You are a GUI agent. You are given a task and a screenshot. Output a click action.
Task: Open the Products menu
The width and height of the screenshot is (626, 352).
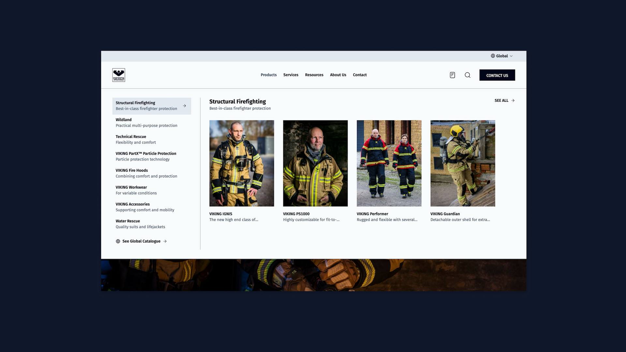(x=269, y=75)
